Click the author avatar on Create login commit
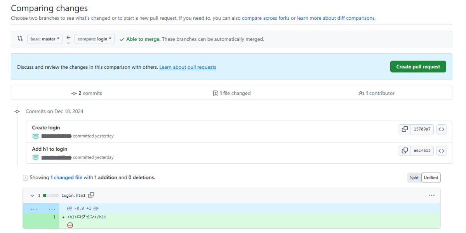Image resolution: width=466 pixels, height=233 pixels. coord(36,136)
